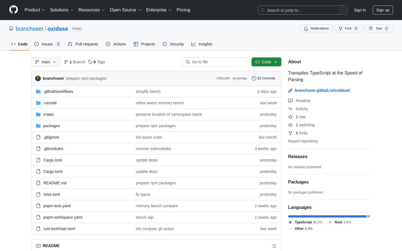Click the eye icon beside 1 watching
This screenshot has height=251, width=402.
(x=290, y=125)
